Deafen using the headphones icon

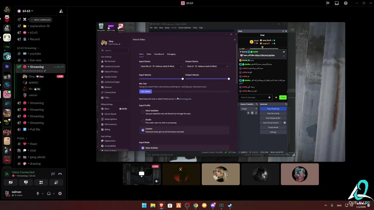click(49, 193)
